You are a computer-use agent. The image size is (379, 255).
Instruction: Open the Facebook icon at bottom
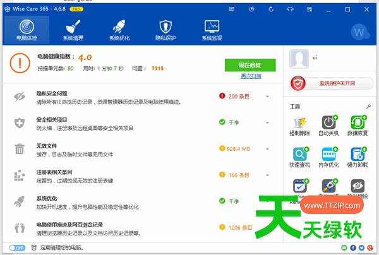[353, 248]
